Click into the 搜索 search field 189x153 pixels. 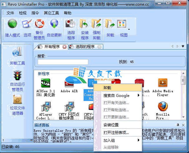click(x=63, y=62)
